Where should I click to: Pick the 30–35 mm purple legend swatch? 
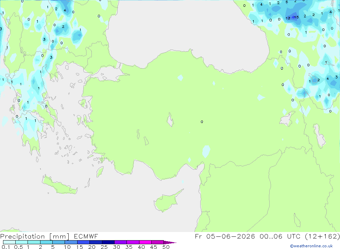pos(121,242)
